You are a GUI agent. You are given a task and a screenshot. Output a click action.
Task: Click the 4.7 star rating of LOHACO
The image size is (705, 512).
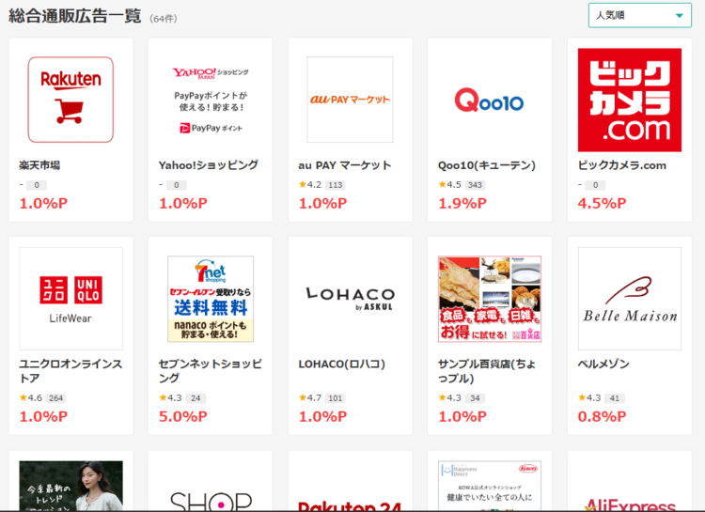point(310,397)
